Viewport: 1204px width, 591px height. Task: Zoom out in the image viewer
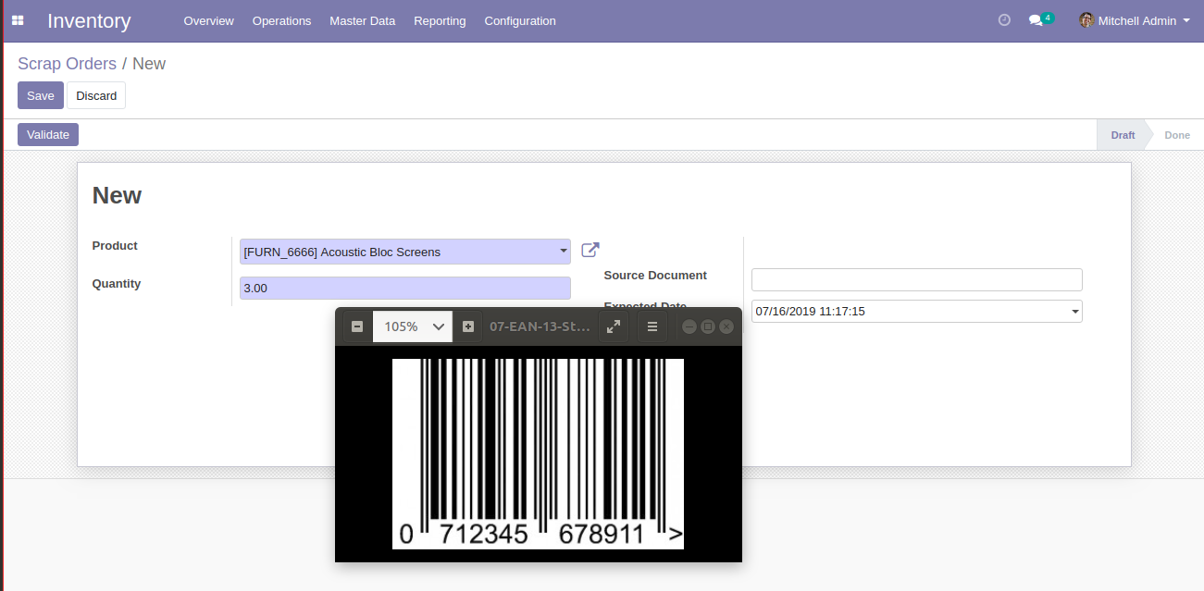357,326
